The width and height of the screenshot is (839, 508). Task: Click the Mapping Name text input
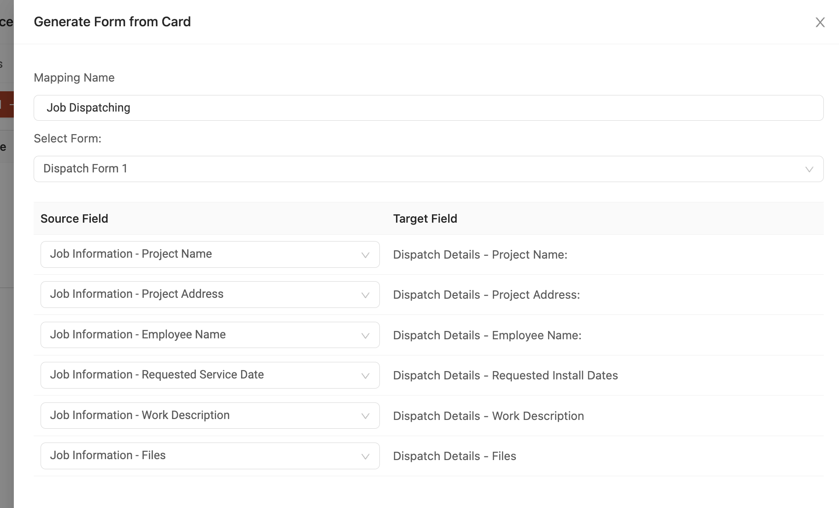point(428,108)
